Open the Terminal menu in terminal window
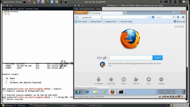The height and width of the screenshot is (107, 190). point(29,9)
